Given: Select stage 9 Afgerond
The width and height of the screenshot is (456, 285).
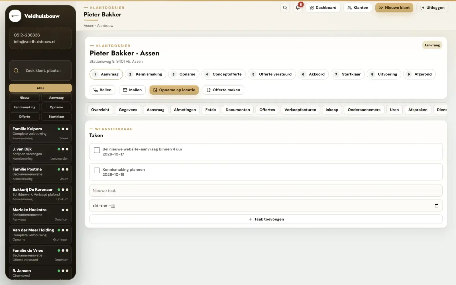Looking at the screenshot, I should click(x=420, y=74).
